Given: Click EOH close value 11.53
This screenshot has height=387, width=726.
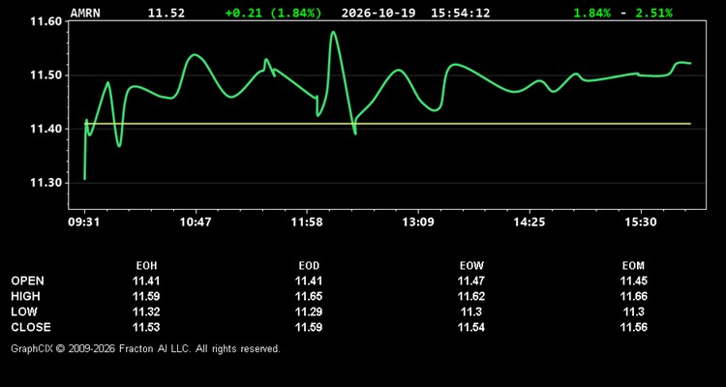Looking at the screenshot, I should [x=146, y=327].
